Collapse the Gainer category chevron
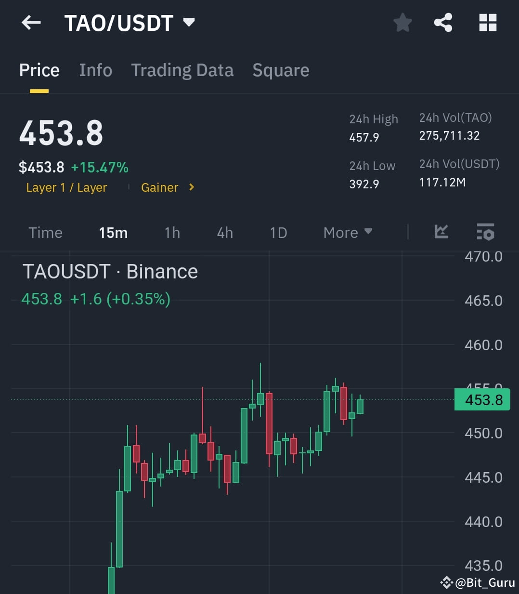Viewport: 519px width, 594px height. (x=191, y=187)
